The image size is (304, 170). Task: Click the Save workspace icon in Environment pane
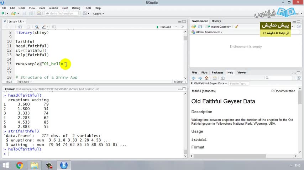pyautogui.click(x=200, y=27)
